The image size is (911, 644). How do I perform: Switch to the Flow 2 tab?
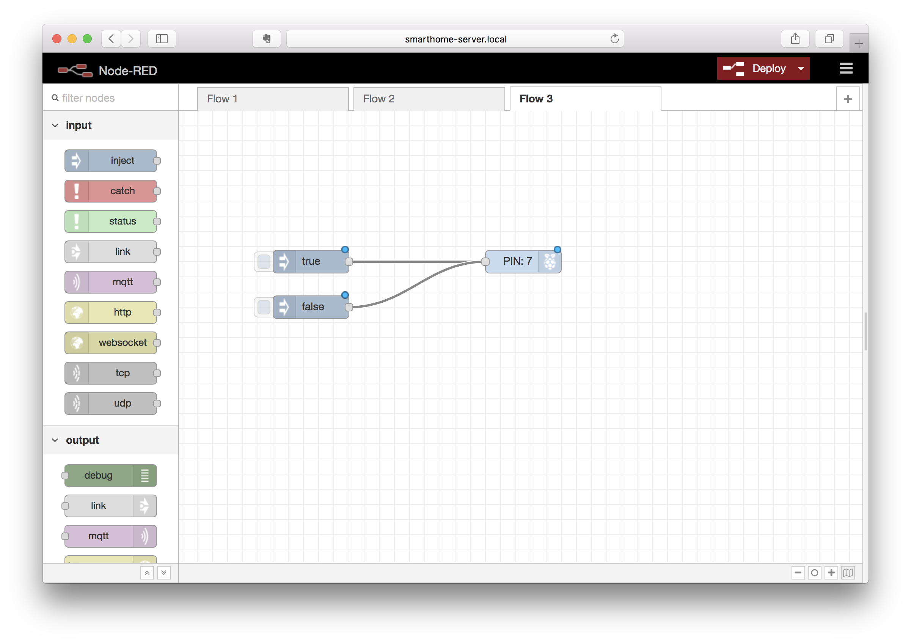[429, 99]
